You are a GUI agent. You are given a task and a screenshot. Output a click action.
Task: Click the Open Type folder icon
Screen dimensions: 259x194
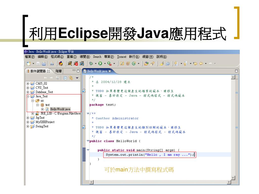coord(146,63)
